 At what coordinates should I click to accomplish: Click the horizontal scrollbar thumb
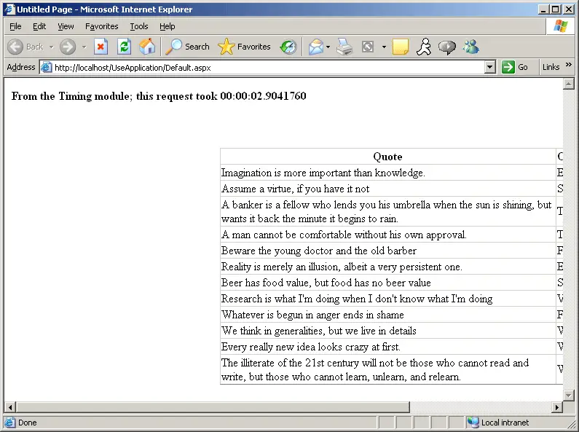point(213,407)
